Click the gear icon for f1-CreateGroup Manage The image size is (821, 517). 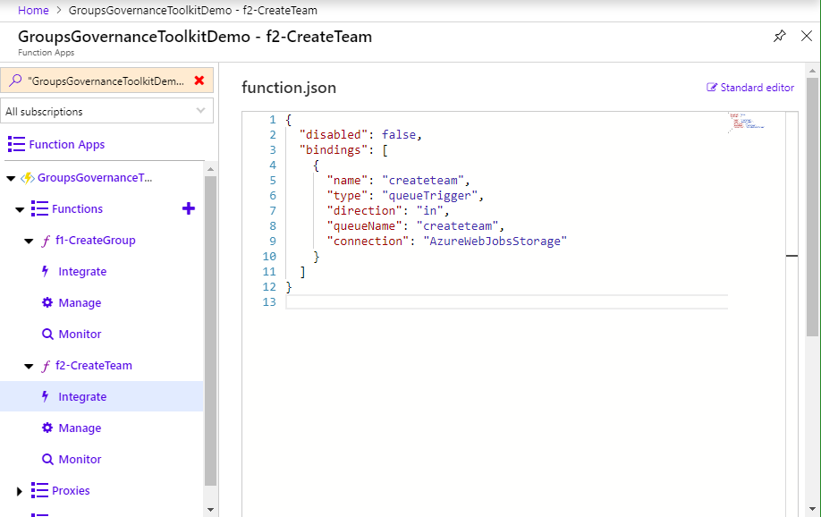[x=47, y=302]
